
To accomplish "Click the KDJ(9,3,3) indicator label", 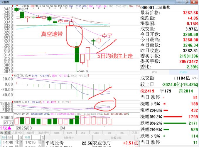I will pos(20,102).
